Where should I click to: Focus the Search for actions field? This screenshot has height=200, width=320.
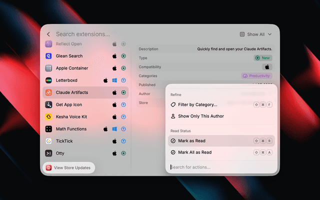[x=221, y=167]
